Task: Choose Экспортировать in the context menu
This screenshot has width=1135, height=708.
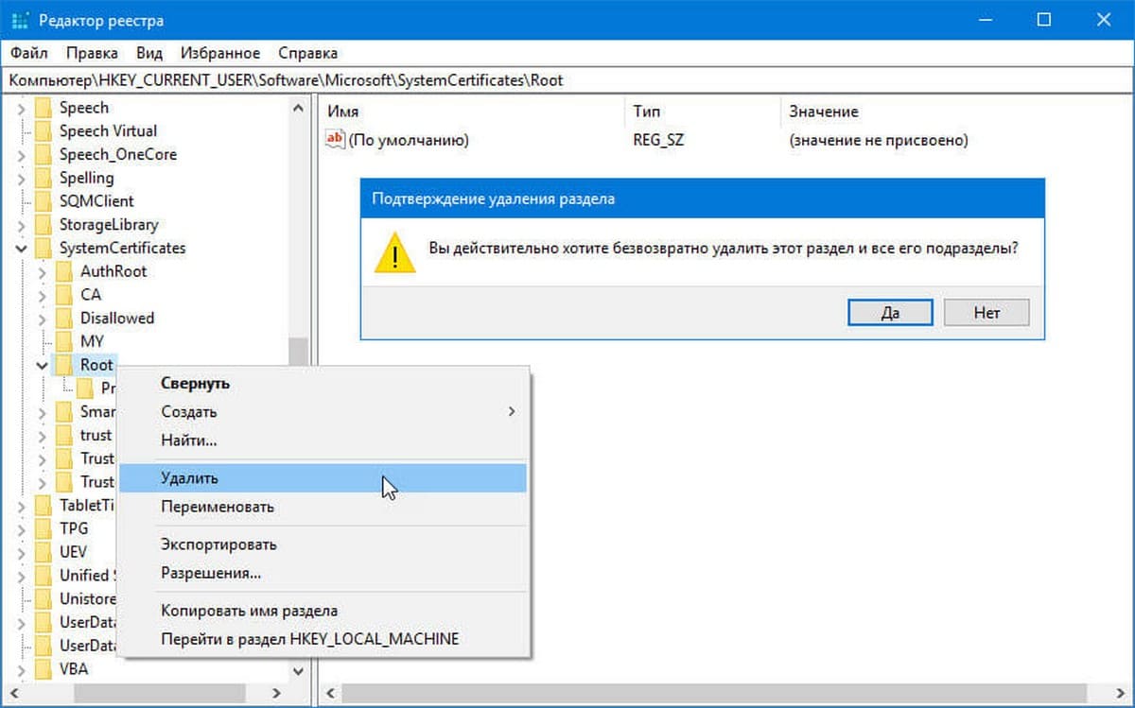Action: coord(322,544)
